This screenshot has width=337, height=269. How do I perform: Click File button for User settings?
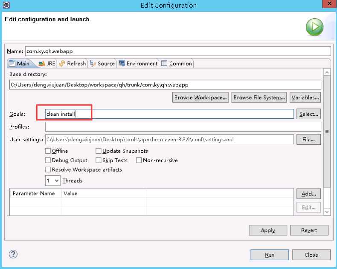[308, 140]
